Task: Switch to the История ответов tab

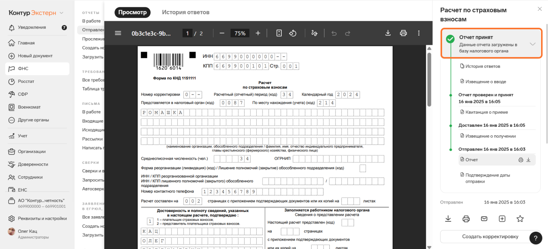Action: [x=186, y=12]
